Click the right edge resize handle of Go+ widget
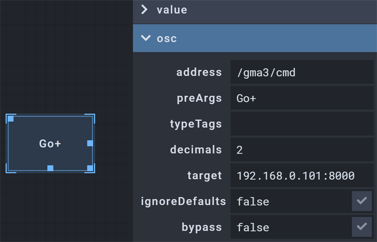The image size is (377, 242). click(x=90, y=143)
